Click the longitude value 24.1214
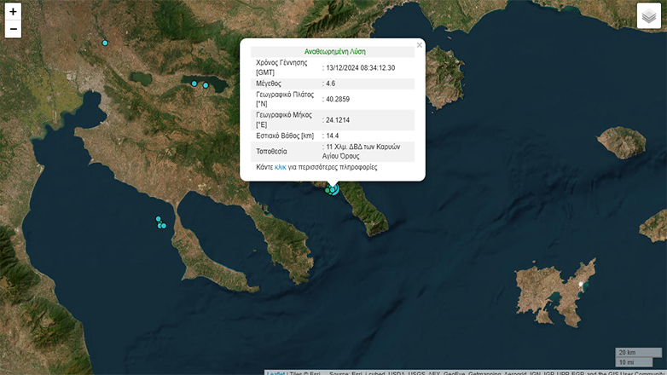The width and height of the screenshot is (667, 375). pyautogui.click(x=338, y=119)
